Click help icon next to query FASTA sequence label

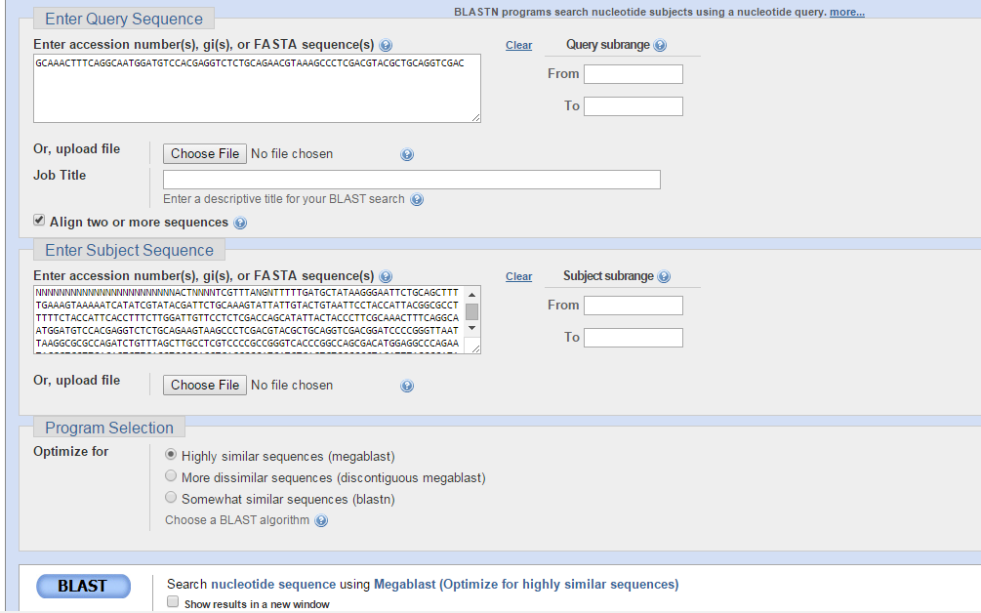click(x=386, y=46)
